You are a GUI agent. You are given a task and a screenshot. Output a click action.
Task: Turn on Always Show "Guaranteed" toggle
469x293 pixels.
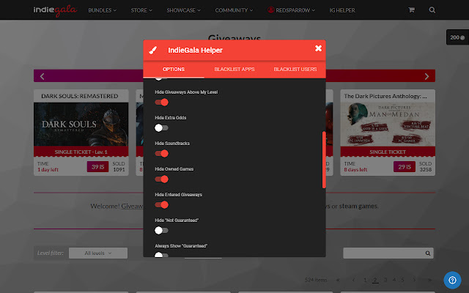161,255
